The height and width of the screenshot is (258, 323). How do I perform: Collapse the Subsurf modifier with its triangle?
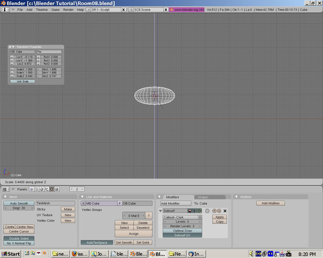[x=161, y=211]
